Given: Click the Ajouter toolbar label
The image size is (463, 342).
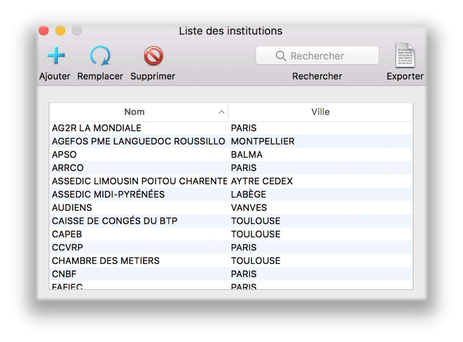Looking at the screenshot, I should click(x=55, y=76).
